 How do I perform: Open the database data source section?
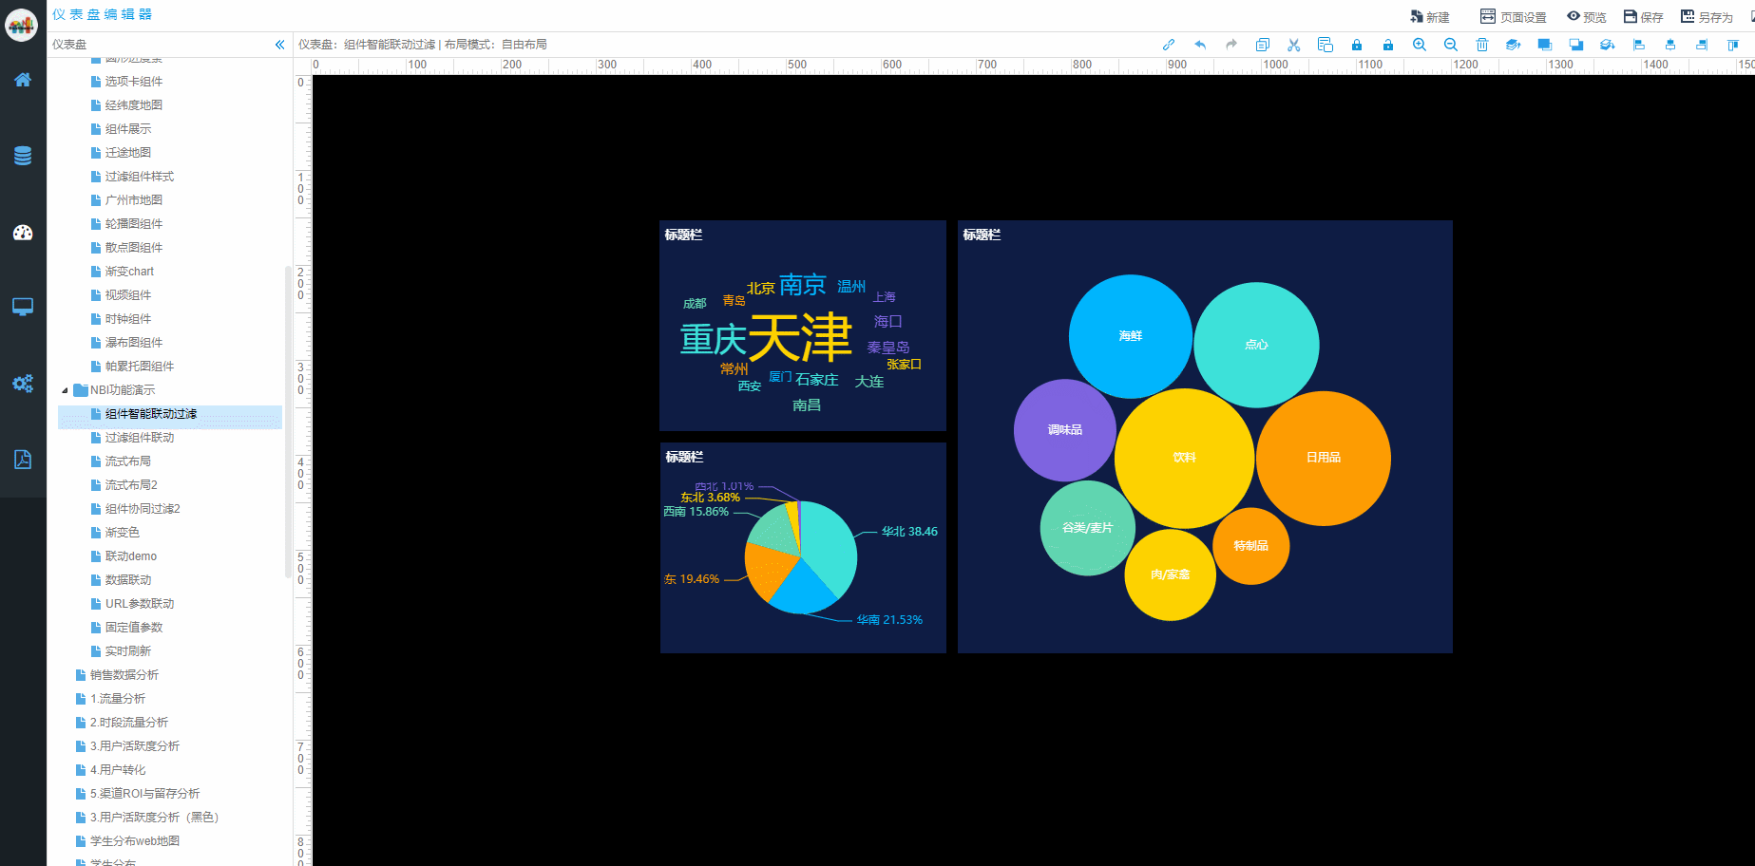(23, 156)
